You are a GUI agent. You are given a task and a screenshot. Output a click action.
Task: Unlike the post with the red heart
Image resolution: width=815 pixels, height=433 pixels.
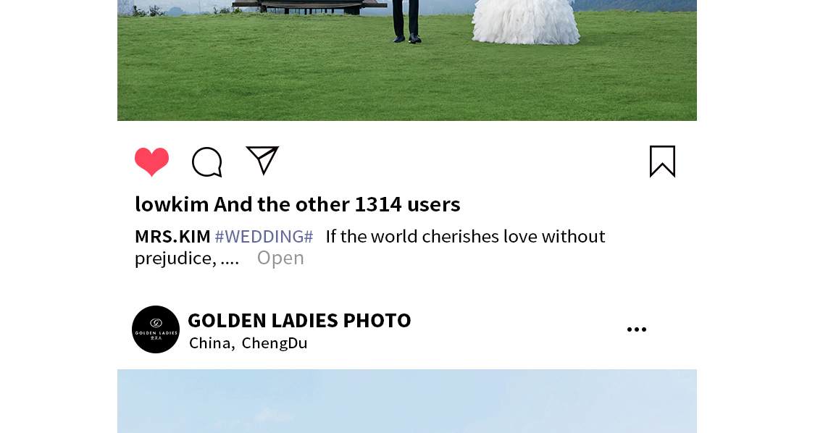coord(152,161)
